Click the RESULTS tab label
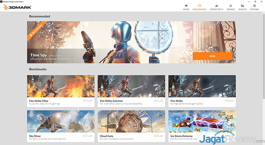Viewport: 265px width, 145px height. 242,10
